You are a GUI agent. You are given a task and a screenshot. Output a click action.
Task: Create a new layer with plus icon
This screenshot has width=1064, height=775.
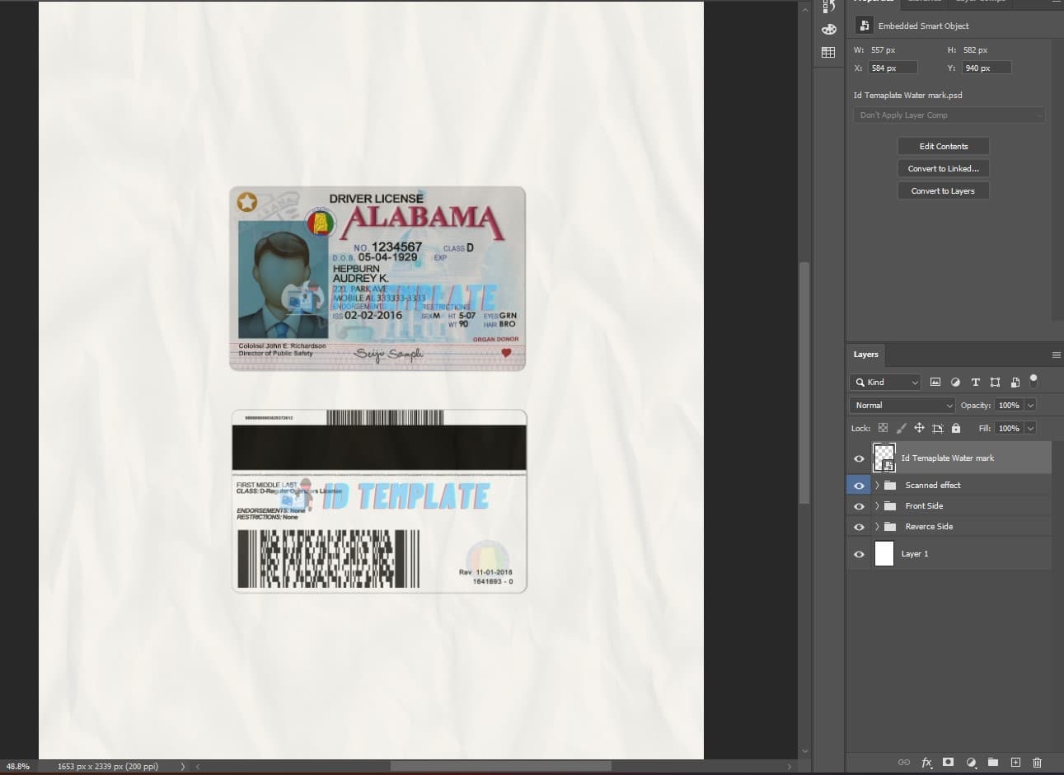pyautogui.click(x=1015, y=763)
